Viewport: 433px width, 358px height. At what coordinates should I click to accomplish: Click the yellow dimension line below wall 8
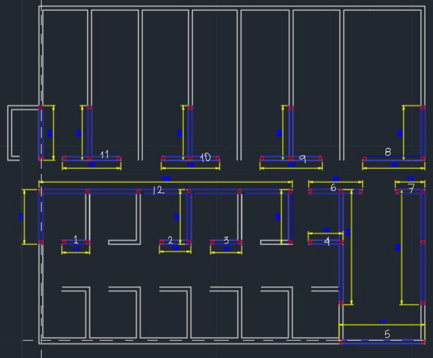[394, 168]
